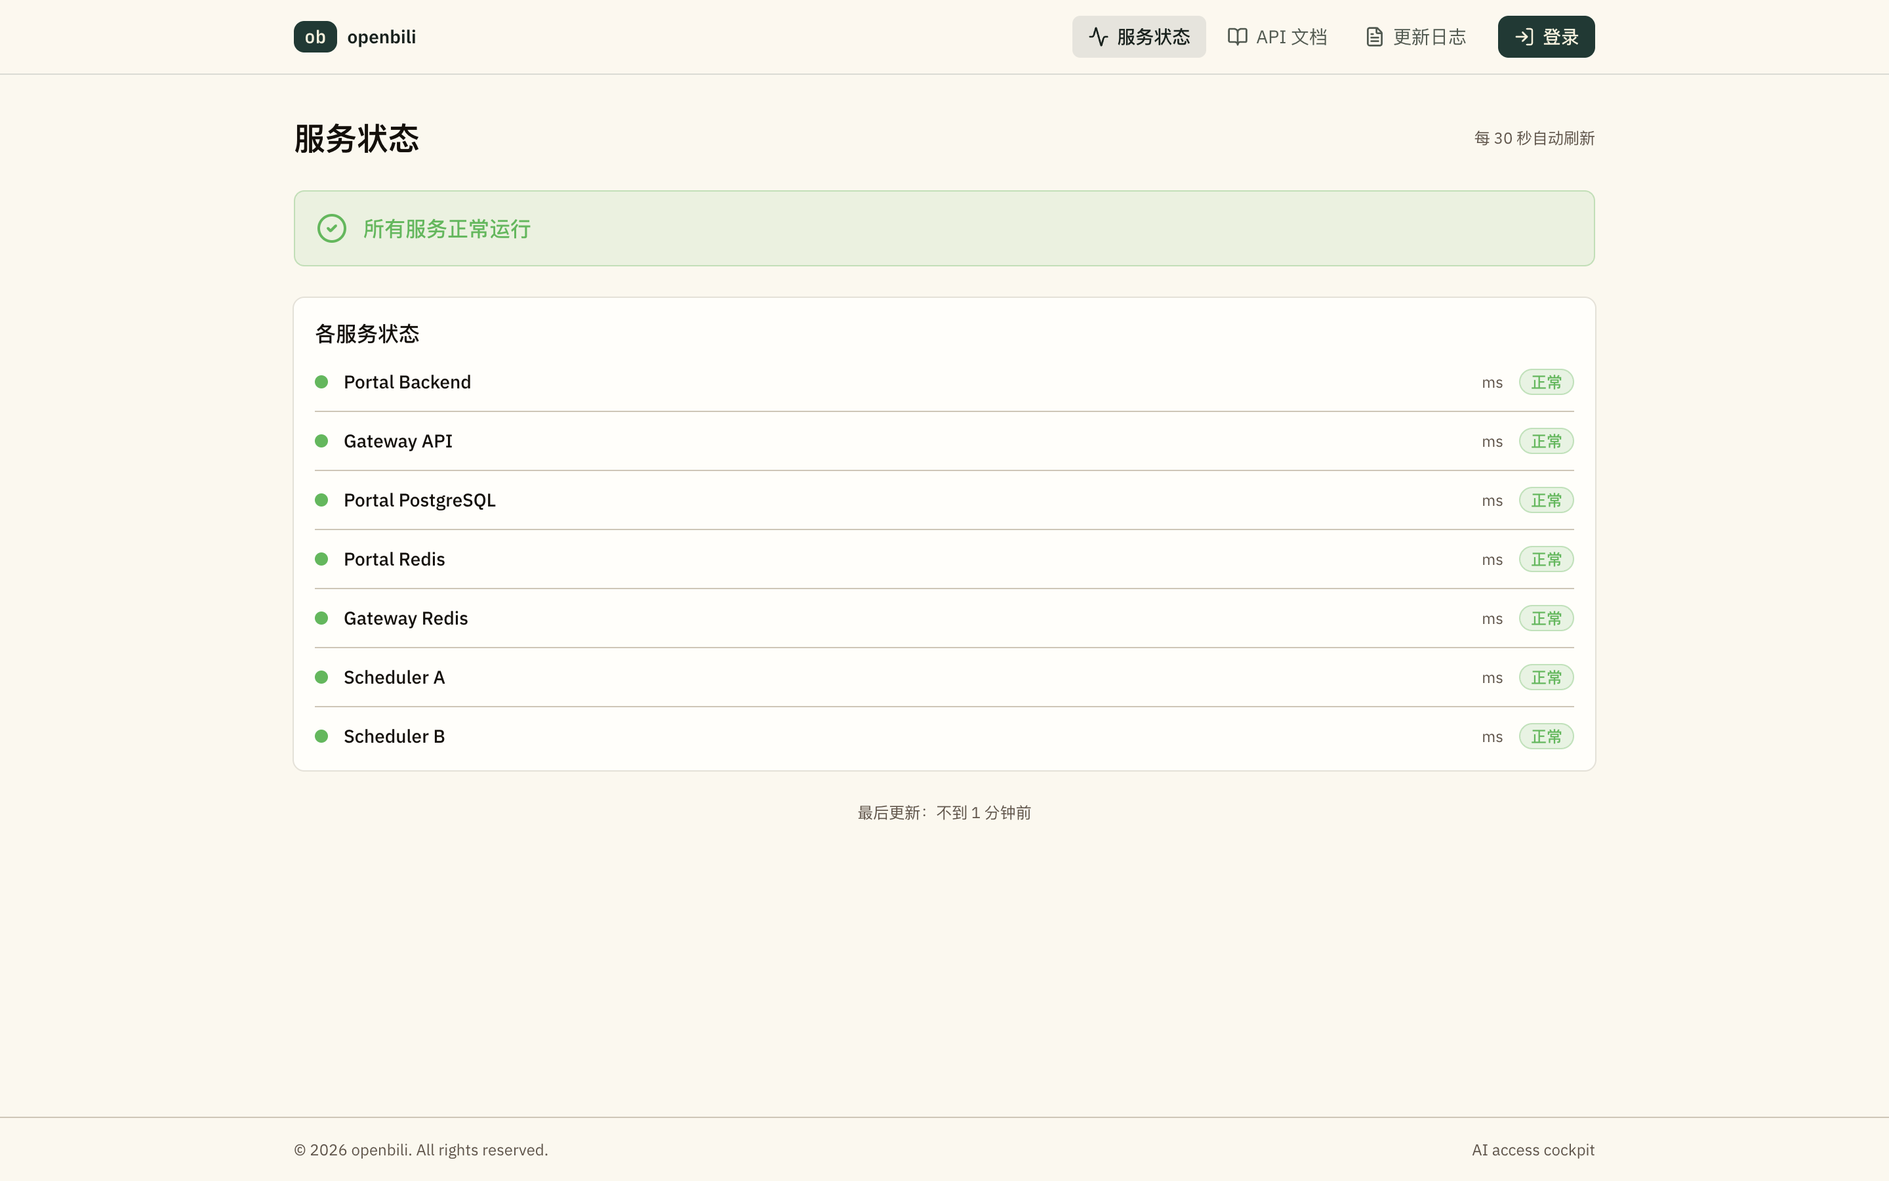The height and width of the screenshot is (1181, 1889).
Task: Click the 所有服务正常运行 banner text
Action: click(447, 228)
